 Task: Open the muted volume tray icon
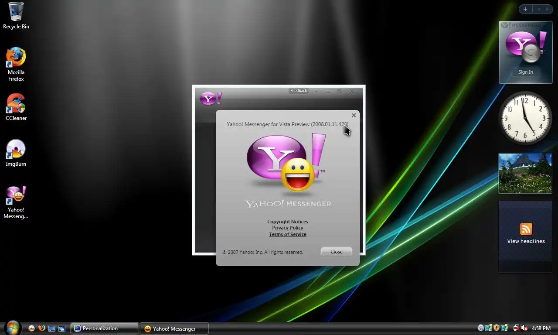pos(524,328)
